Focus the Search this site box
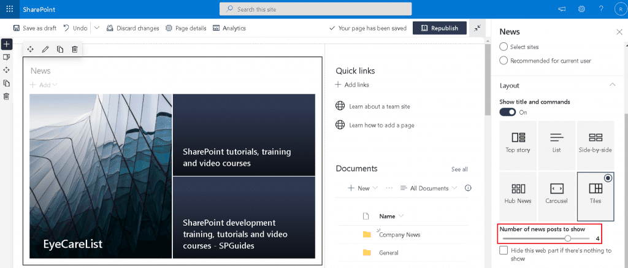This screenshot has width=628, height=268. coord(316,9)
